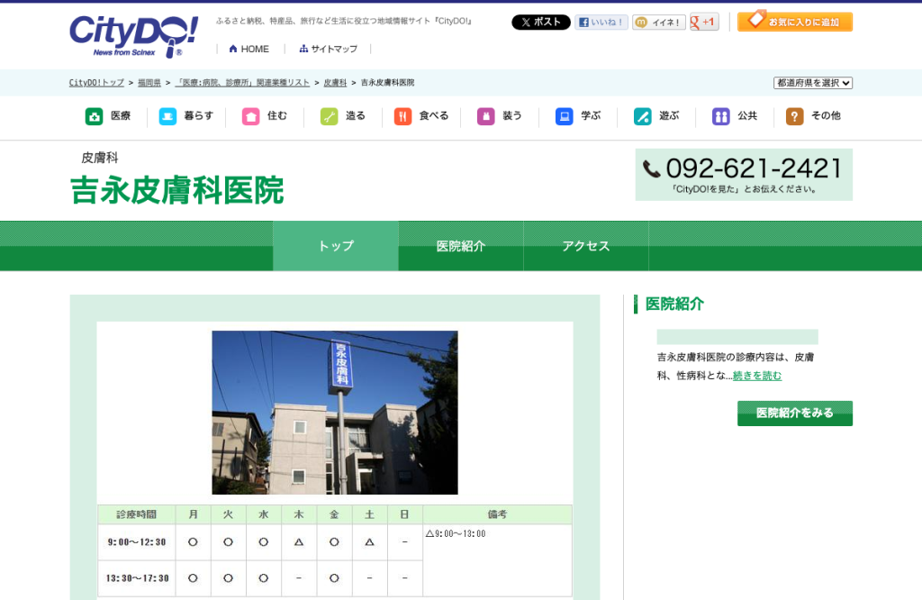Image resolution: width=922 pixels, height=600 pixels.
Task: Click the Google +1 button
Action: coord(704,23)
